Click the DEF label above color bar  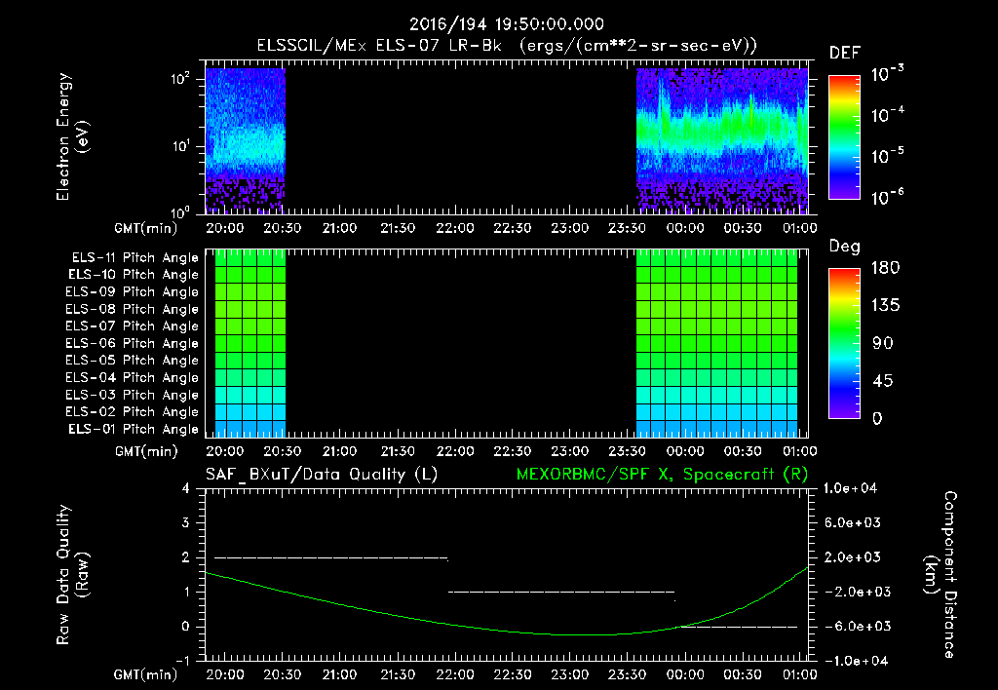pyautogui.click(x=845, y=54)
